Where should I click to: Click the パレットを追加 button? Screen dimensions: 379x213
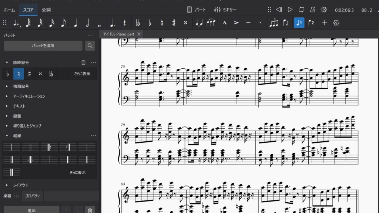click(43, 45)
